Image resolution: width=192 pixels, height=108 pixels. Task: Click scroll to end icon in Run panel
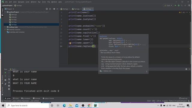(x=9, y=82)
